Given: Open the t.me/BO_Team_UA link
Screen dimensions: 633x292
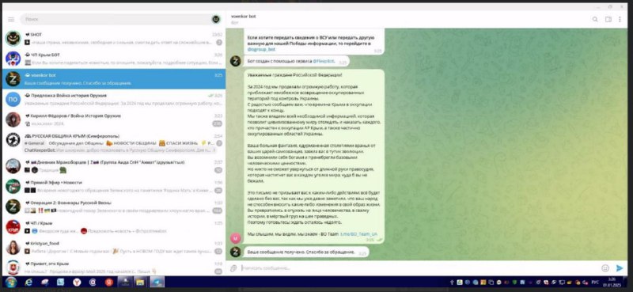Looking at the screenshot, I should coord(359,234).
